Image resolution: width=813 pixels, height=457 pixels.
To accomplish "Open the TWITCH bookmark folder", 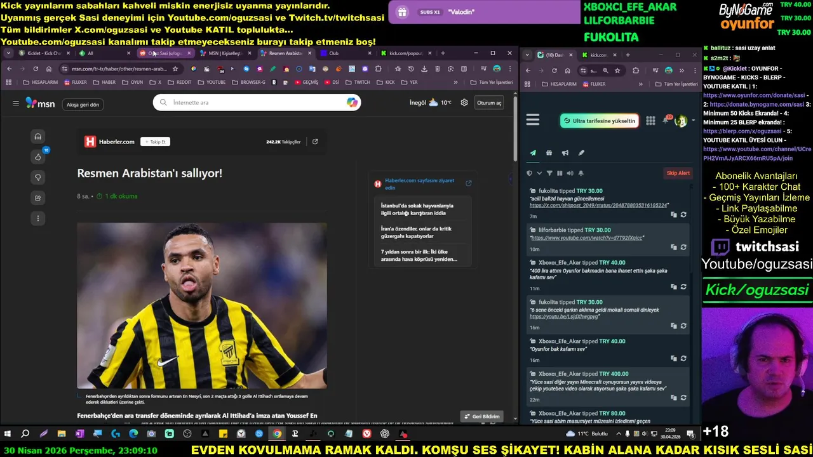I will [x=358, y=82].
